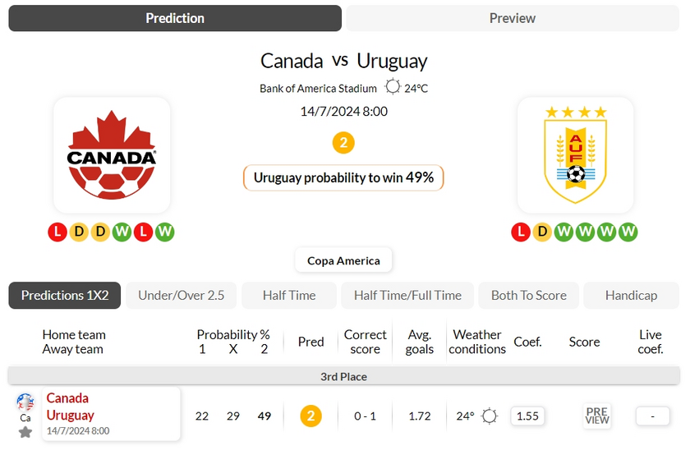Screen dimensions: 690x455
Task: Click the favorite star icon beside match
Action: [25, 432]
